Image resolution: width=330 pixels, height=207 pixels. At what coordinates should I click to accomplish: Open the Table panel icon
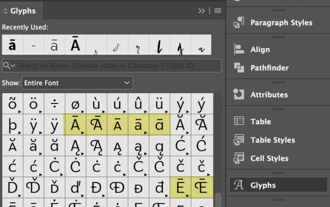point(239,121)
